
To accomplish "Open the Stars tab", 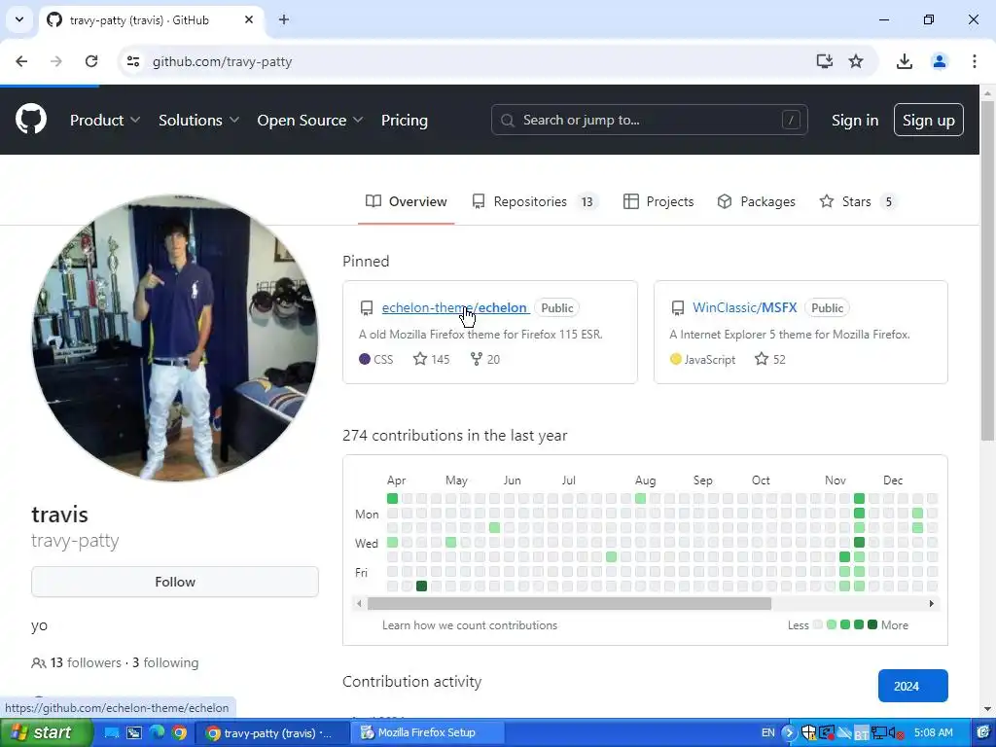I will [x=858, y=202].
